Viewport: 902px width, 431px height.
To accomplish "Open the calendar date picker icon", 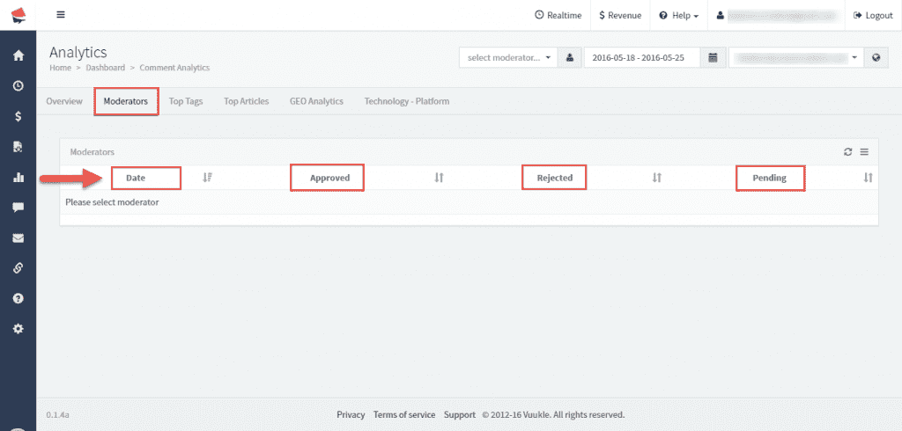I will pyautogui.click(x=713, y=57).
